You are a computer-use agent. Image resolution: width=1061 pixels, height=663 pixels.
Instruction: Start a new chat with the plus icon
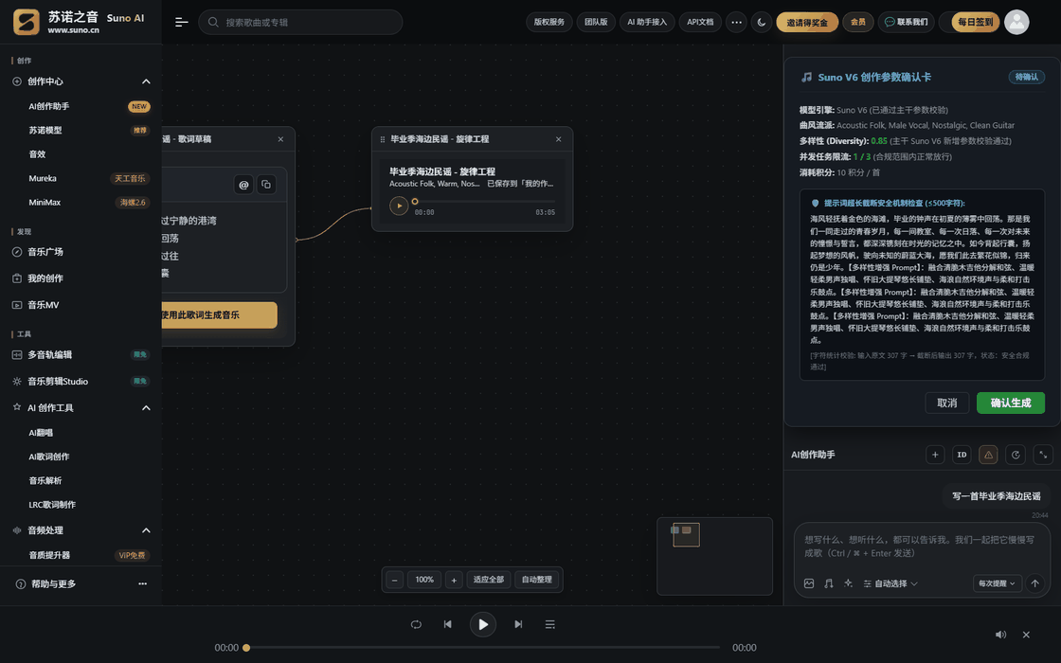click(934, 455)
